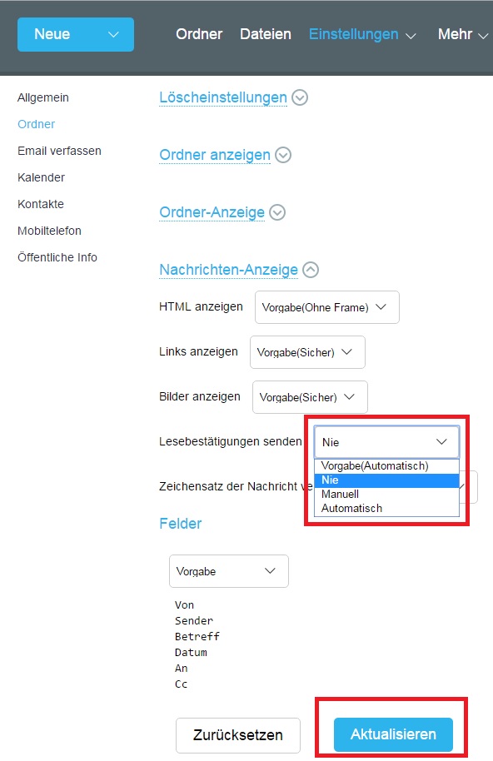493x761 pixels.
Task: Open Öffentliche Info settings
Action: pos(57,257)
